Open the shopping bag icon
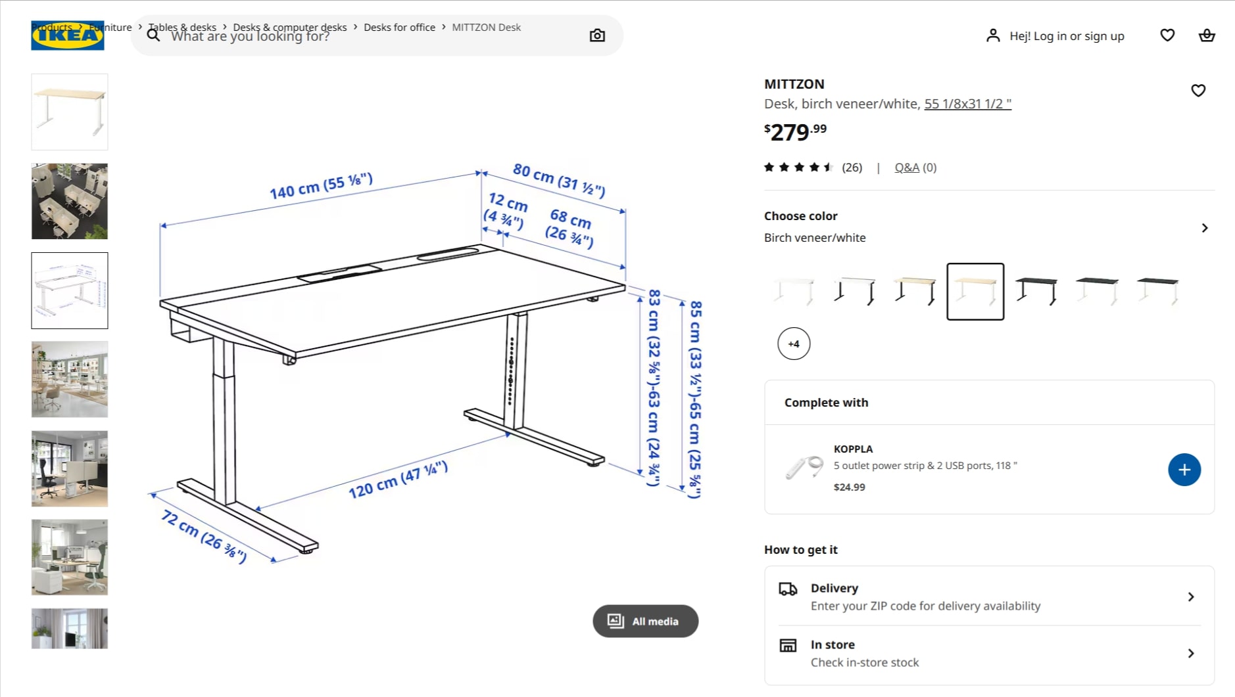The height and width of the screenshot is (697, 1235). click(x=1207, y=35)
